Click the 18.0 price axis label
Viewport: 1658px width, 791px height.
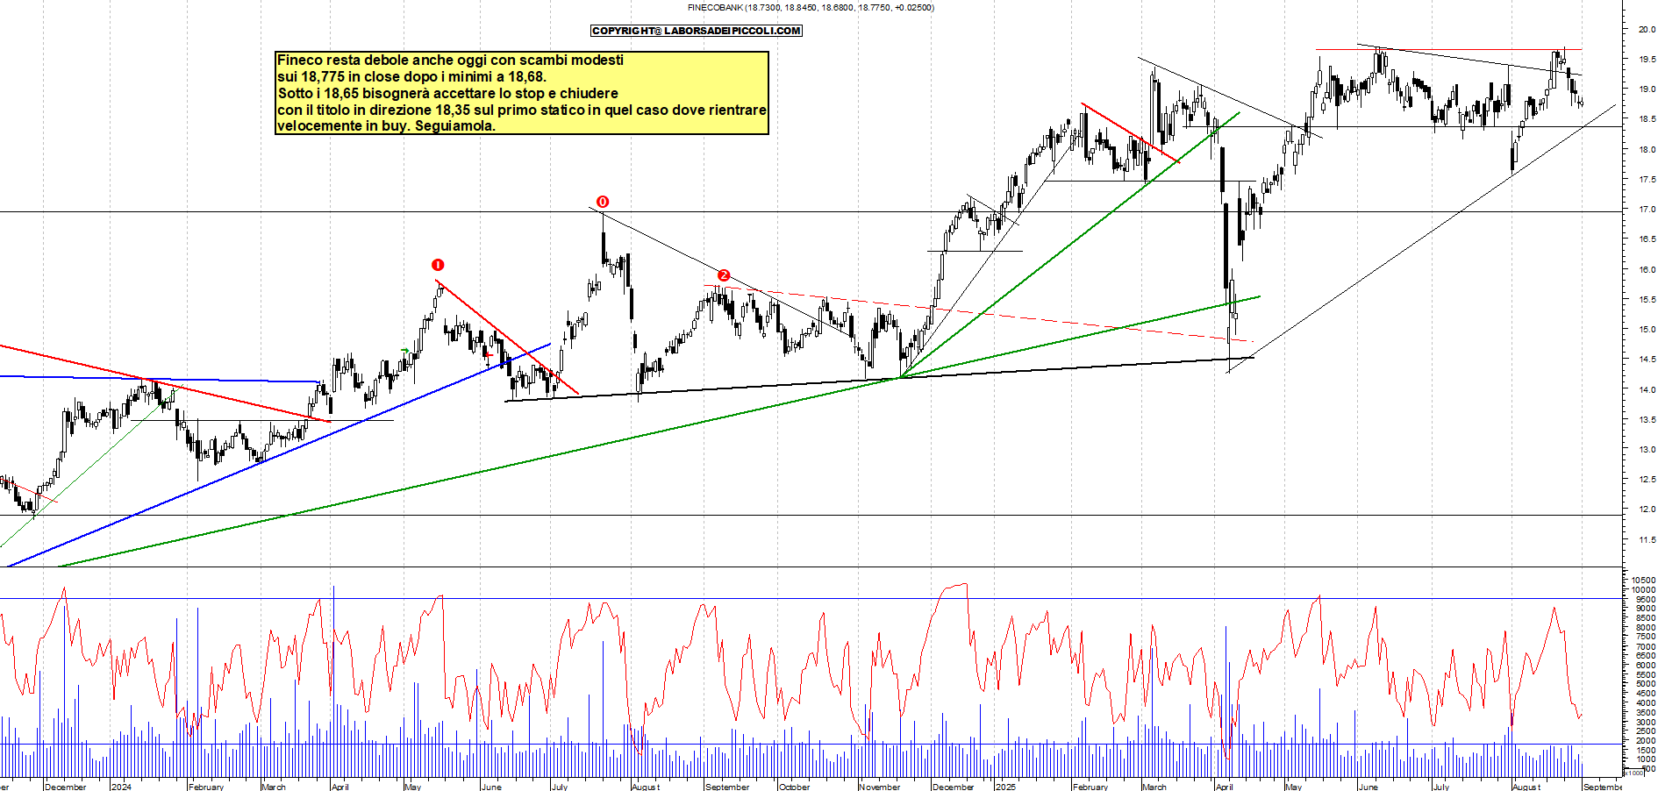[x=1647, y=150]
